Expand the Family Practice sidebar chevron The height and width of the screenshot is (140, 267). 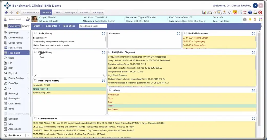coord(28,78)
